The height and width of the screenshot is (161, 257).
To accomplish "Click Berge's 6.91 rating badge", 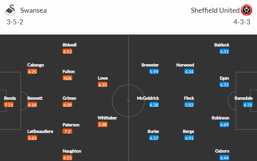I will [x=189, y=138].
